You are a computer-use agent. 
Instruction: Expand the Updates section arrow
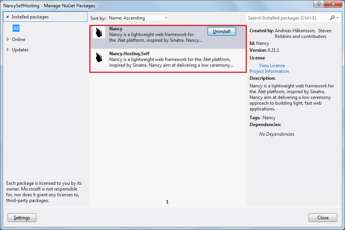8,50
